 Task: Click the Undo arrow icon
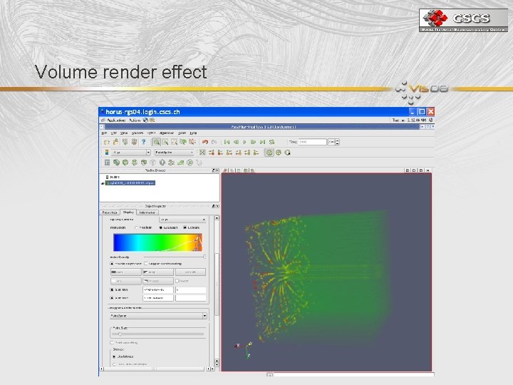pos(205,142)
